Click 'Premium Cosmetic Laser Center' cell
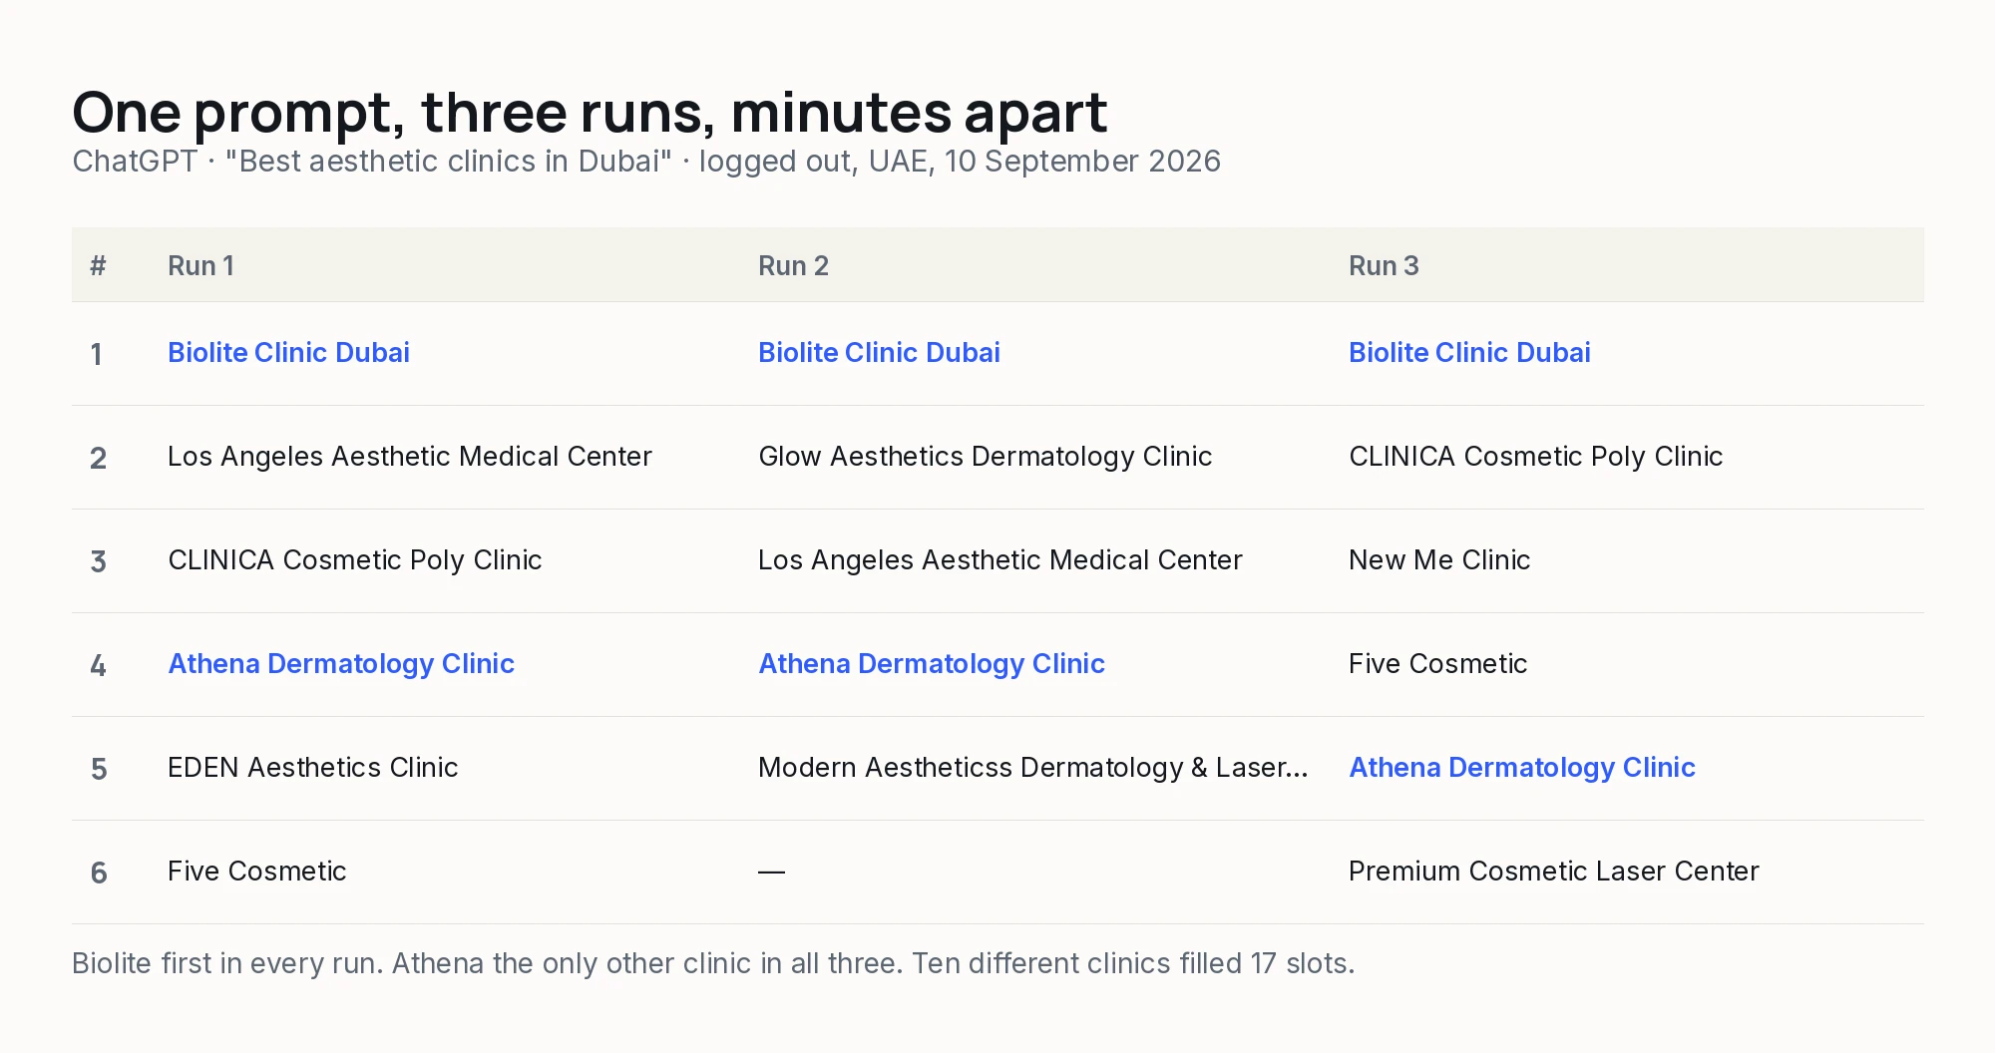The image size is (1995, 1053). [1553, 871]
